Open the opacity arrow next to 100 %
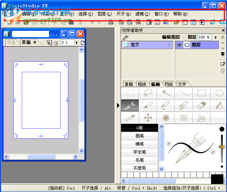This screenshot has width=227, height=192. pyautogui.click(x=216, y=37)
